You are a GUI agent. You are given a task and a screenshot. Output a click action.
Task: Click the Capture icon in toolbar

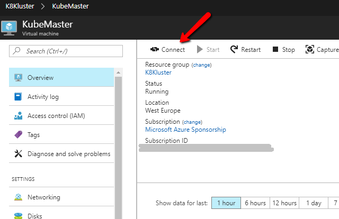pyautogui.click(x=310, y=50)
